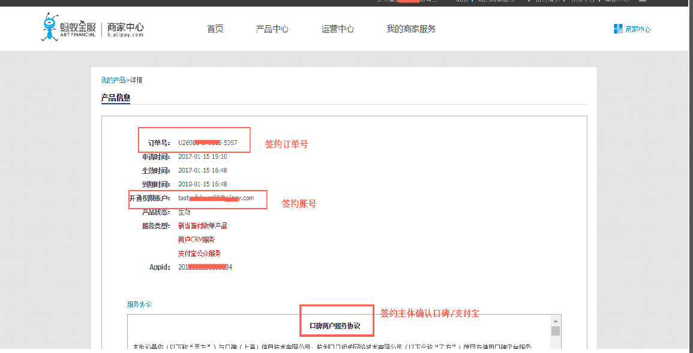Image resolution: width=693 pixels, height=353 pixels.
Task: Go to 运营中心 in the top navigation
Action: pyautogui.click(x=338, y=29)
